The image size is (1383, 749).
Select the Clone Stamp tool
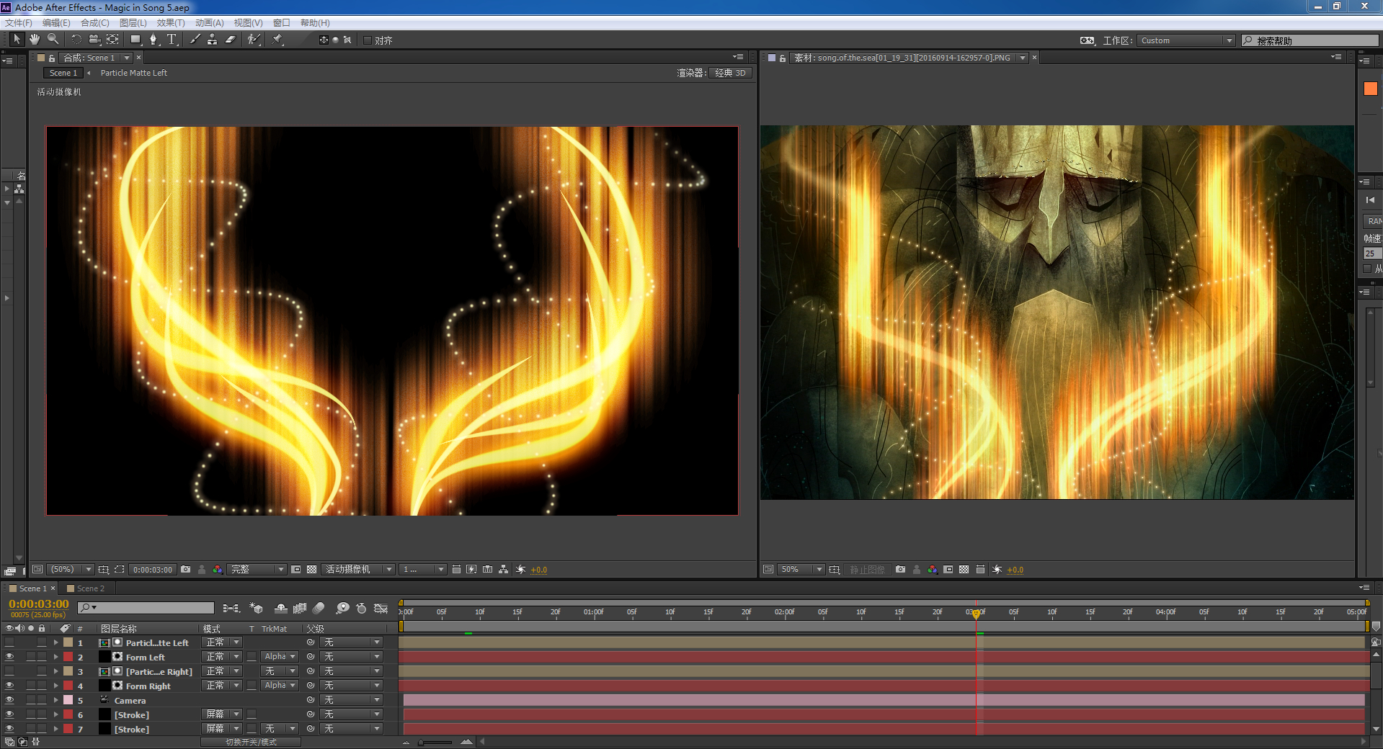pos(212,40)
